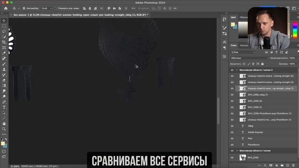Screen dimensions: 299x168
Task: Click the foreground swatch in Color panel
Action: pos(233,24)
